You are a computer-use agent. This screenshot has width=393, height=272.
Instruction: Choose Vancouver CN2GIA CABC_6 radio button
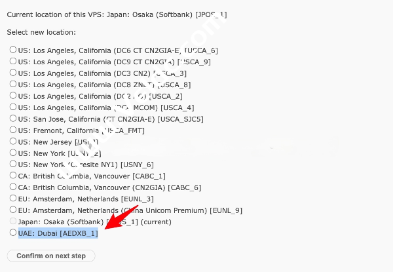click(13, 187)
